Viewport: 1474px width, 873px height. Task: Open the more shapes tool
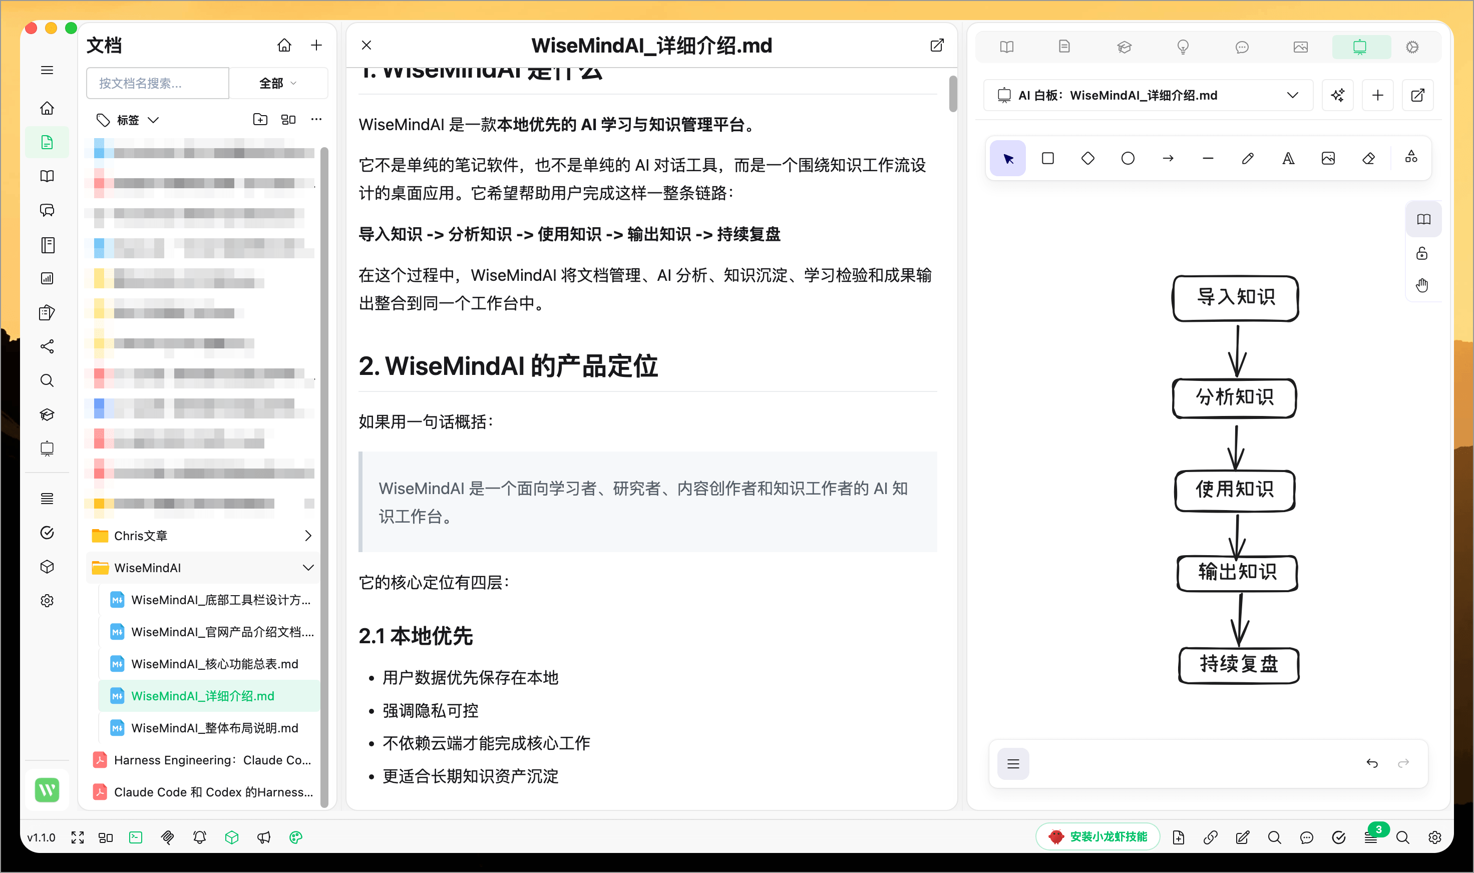point(1411,157)
